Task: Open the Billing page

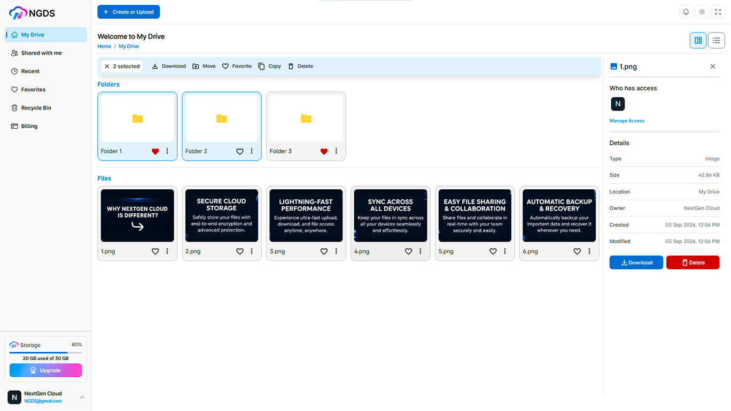Action: (46, 126)
